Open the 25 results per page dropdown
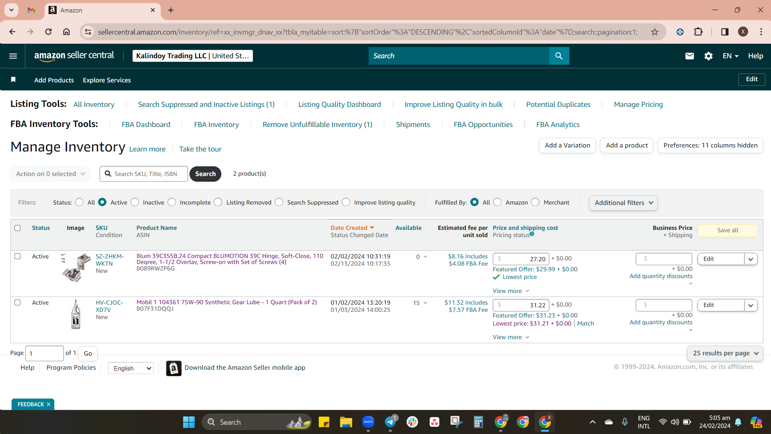This screenshot has width=771, height=434. coord(725,353)
